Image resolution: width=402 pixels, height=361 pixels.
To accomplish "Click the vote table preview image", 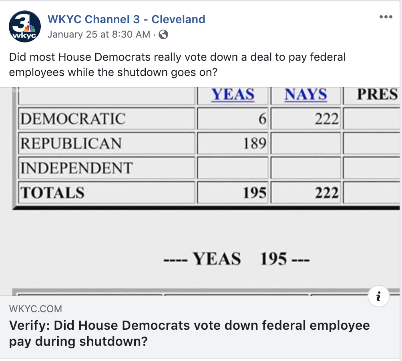I will tap(200, 191).
